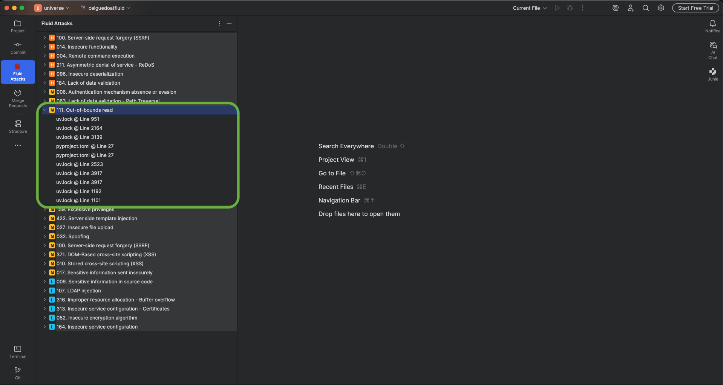Open the AI Chat panel

pyautogui.click(x=712, y=50)
